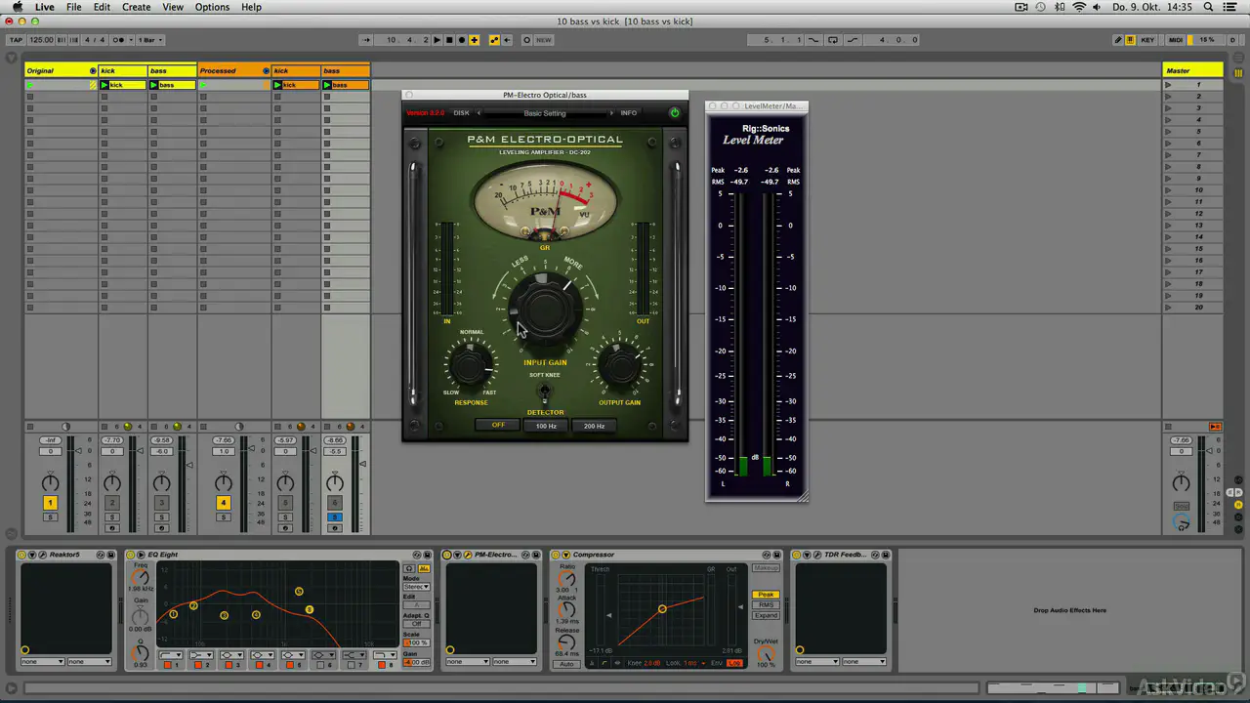Click the 125.00 tempo field
Image resolution: width=1250 pixels, height=703 pixels.
point(41,40)
